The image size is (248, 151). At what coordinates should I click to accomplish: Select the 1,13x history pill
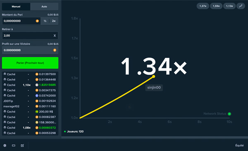point(229,6)
